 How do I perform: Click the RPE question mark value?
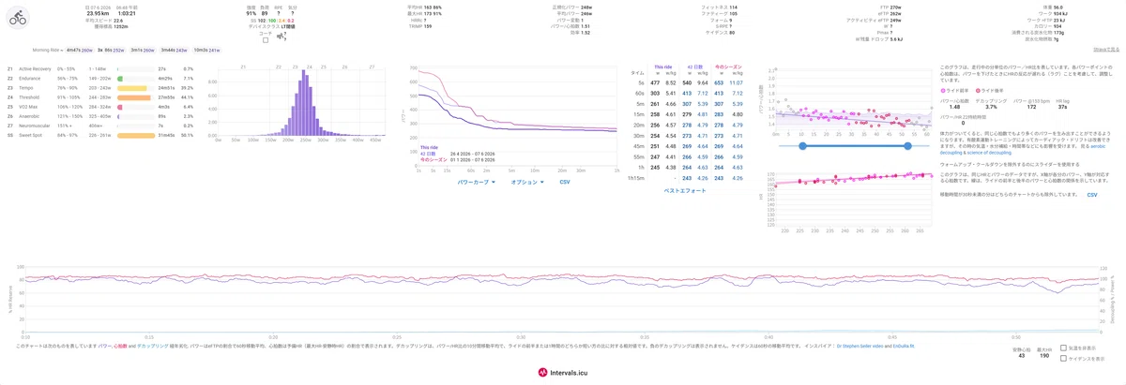click(279, 13)
